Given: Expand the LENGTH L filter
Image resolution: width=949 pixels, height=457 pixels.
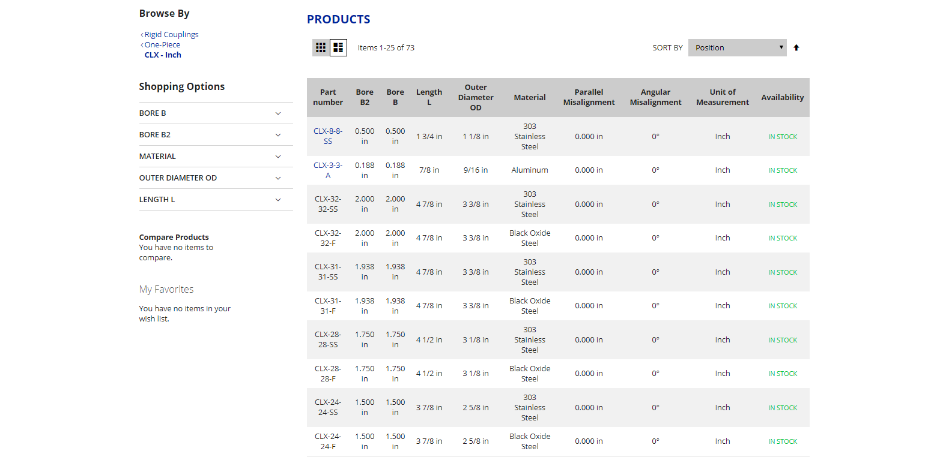Looking at the screenshot, I should pyautogui.click(x=216, y=200).
